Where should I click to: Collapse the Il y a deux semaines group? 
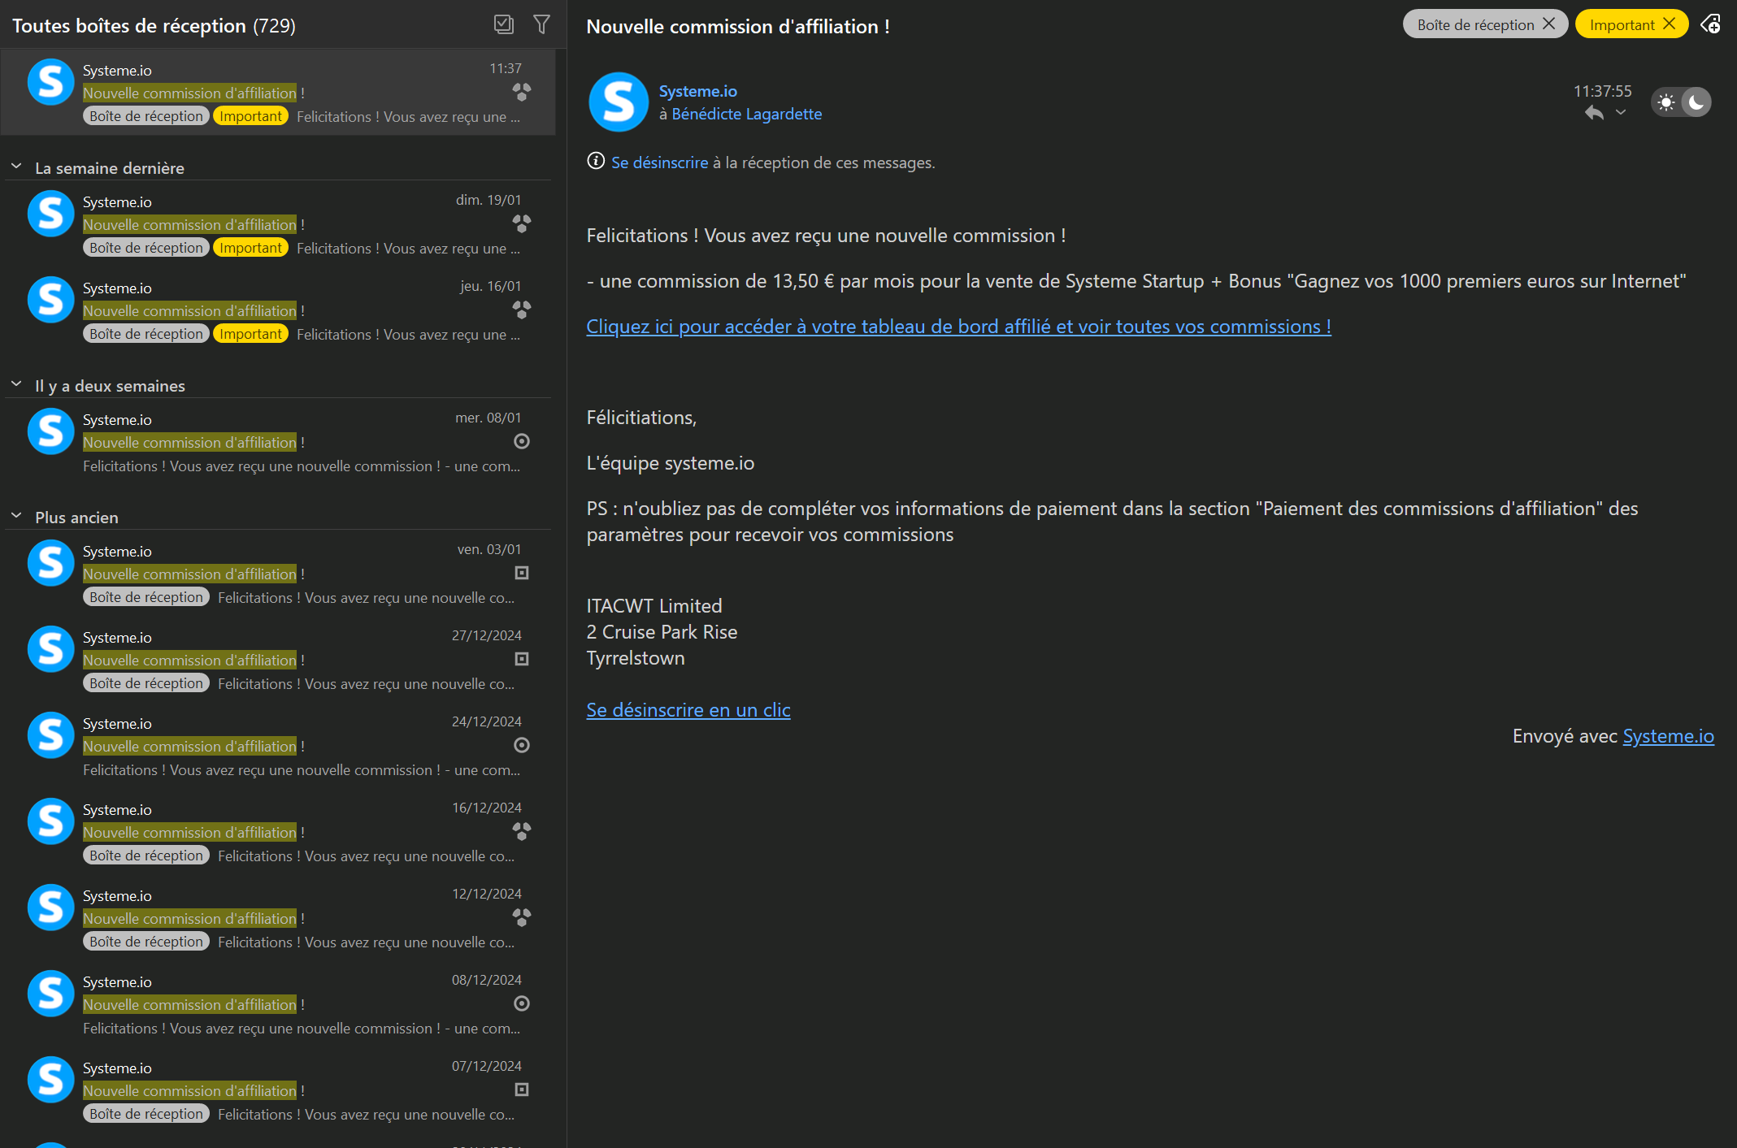point(16,385)
